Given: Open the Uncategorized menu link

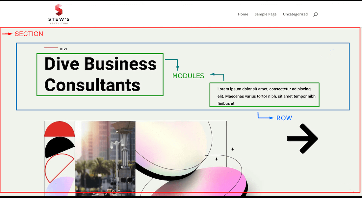Looking at the screenshot, I should click(295, 14).
